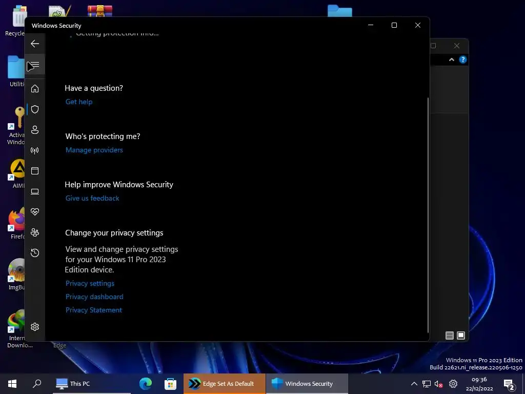Open the Home section in sidebar
The width and height of the screenshot is (525, 394).
point(35,88)
